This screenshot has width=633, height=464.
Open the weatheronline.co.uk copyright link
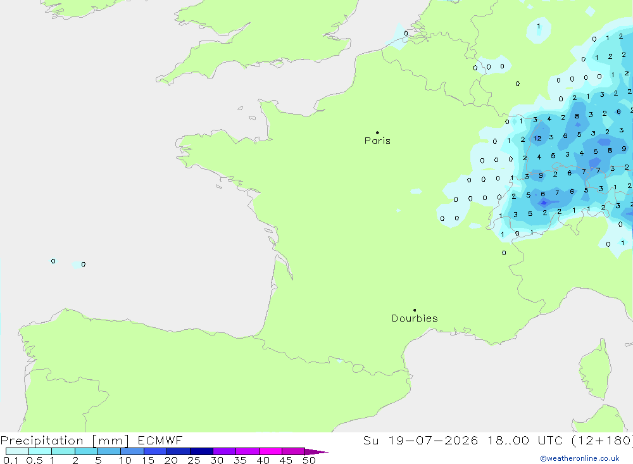point(580,458)
